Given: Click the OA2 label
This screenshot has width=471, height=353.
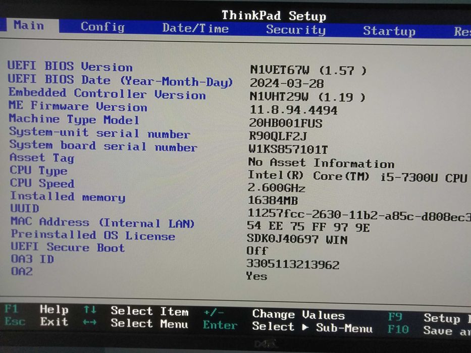Looking at the screenshot, I should click(x=22, y=271).
